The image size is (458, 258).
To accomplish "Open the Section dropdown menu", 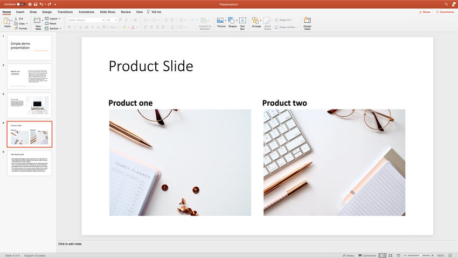I will tap(54, 28).
